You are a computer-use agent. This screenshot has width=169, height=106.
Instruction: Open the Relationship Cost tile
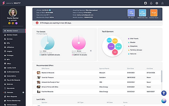point(143,13)
